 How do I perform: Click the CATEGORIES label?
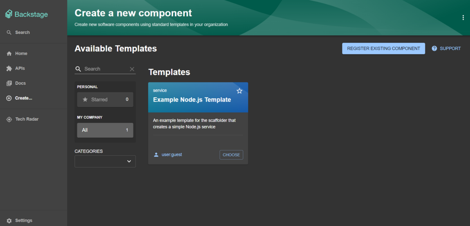pos(89,151)
